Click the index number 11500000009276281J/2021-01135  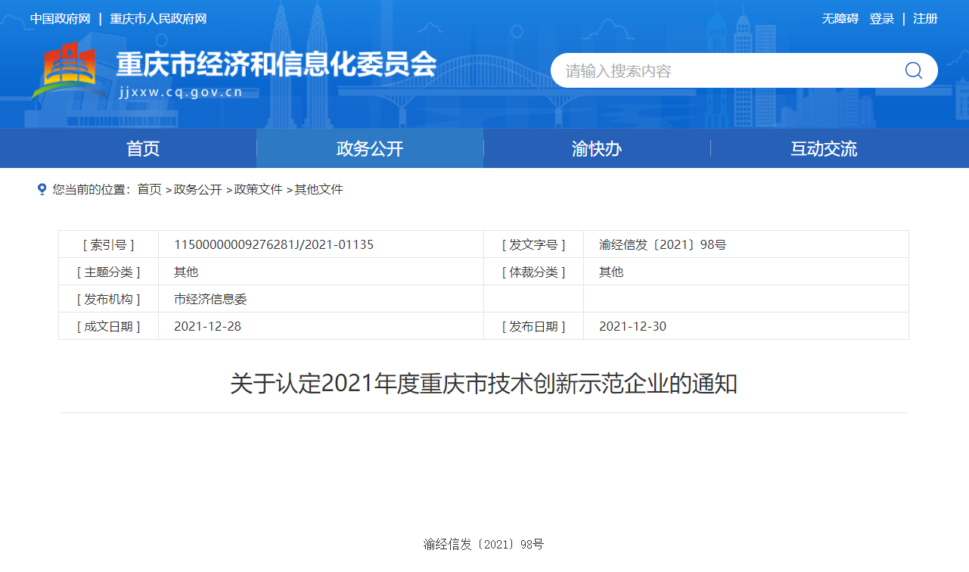pos(274,244)
